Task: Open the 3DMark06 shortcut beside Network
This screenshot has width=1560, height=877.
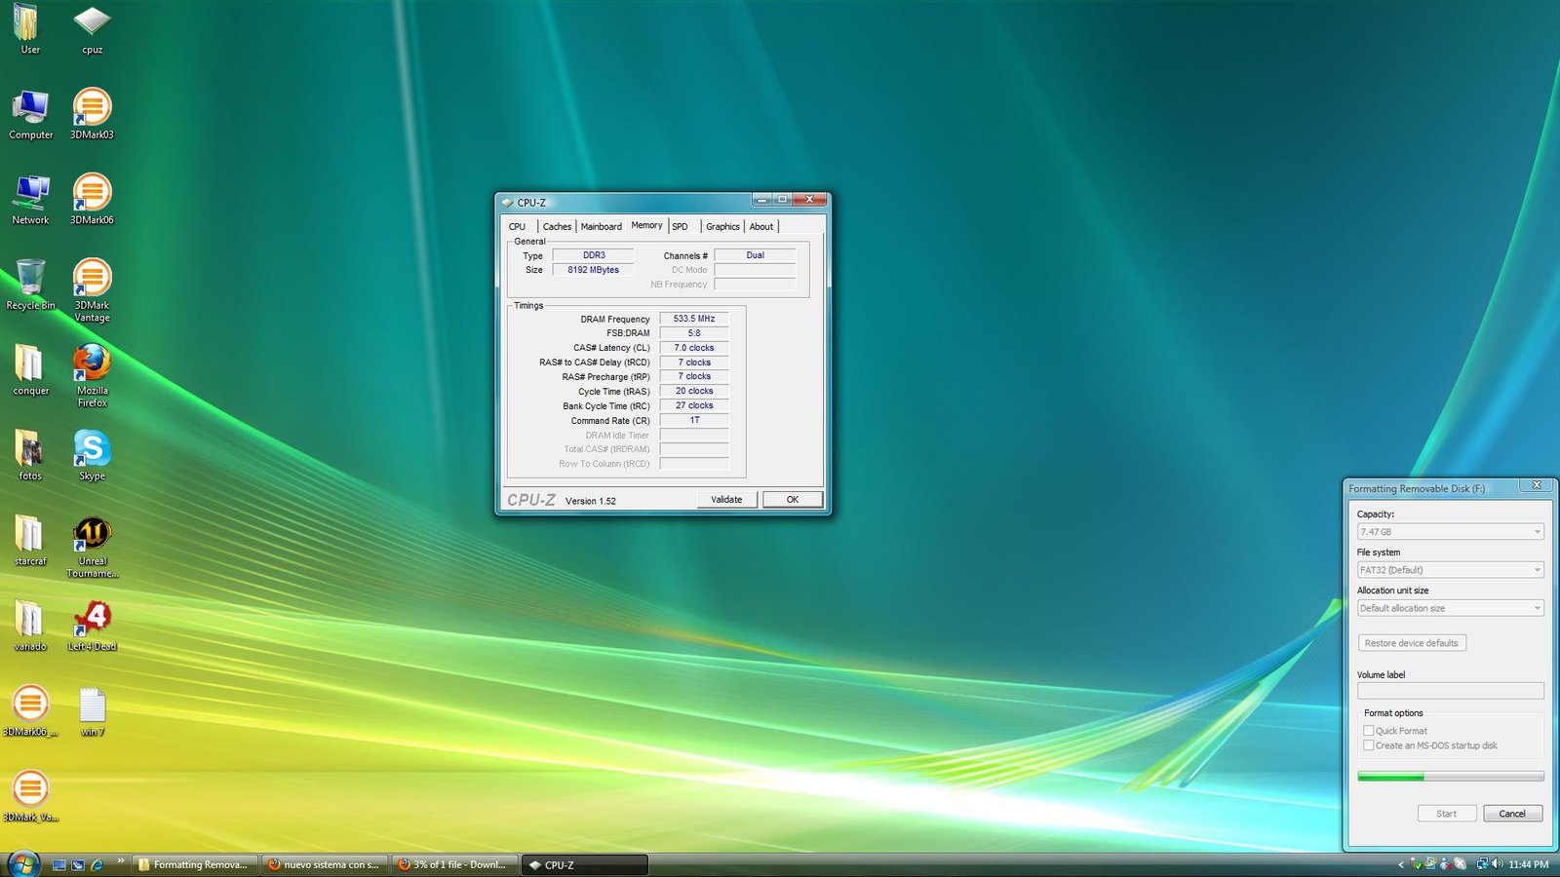Action: click(x=92, y=199)
